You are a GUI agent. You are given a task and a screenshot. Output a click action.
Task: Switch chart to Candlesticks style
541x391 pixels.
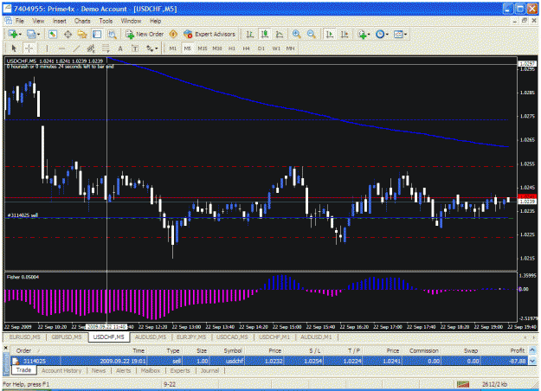coord(265,34)
